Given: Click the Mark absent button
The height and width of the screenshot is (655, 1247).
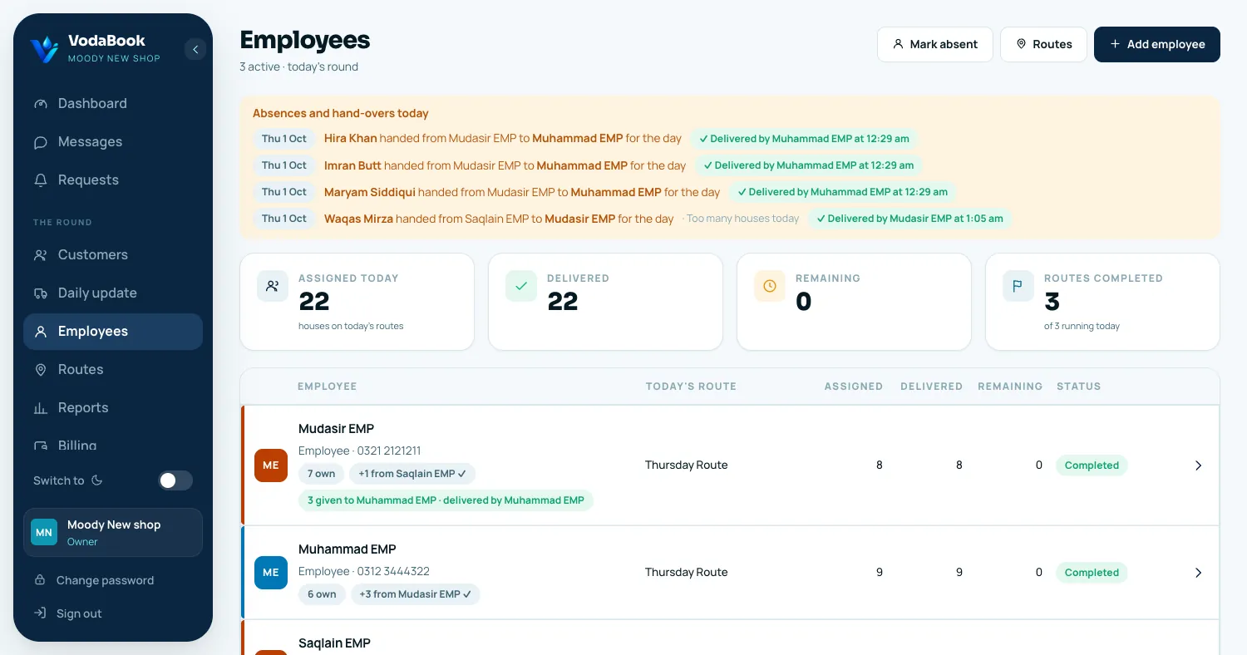Looking at the screenshot, I should [x=935, y=44].
